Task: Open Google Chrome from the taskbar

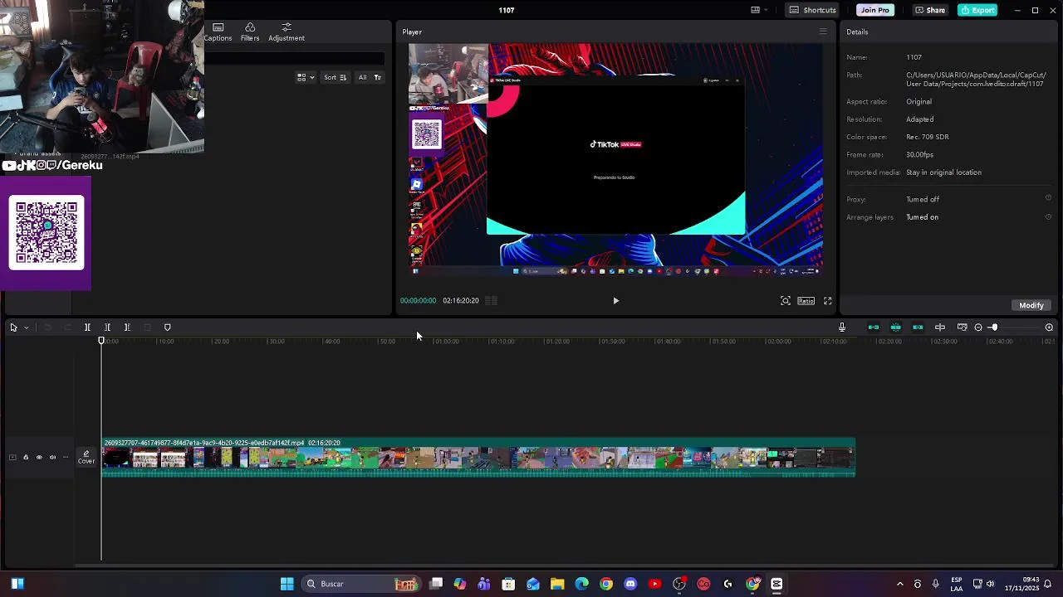Action: pos(606,584)
